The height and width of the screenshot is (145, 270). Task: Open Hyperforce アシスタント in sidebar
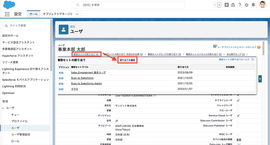click(18, 56)
